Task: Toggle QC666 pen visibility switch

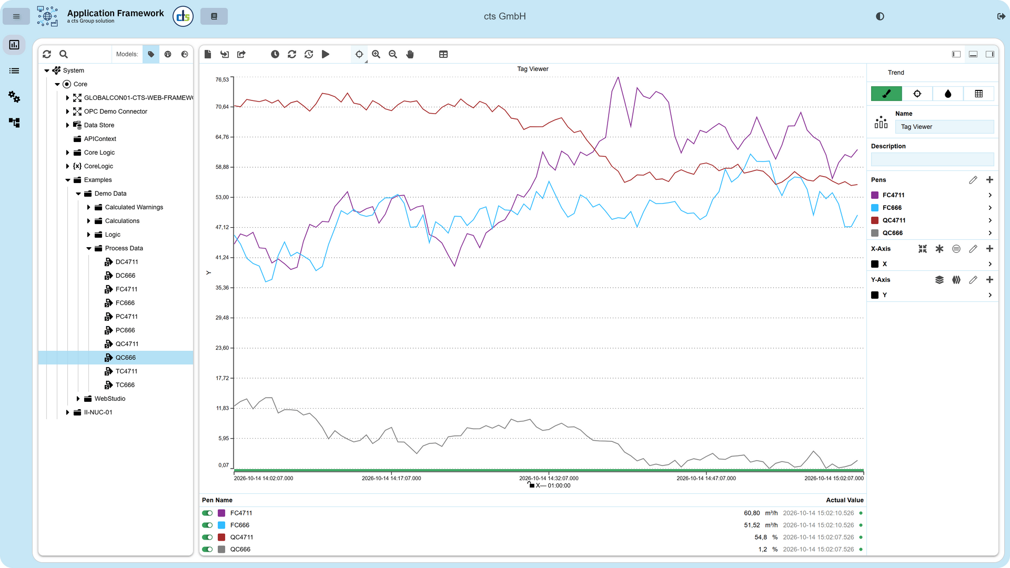Action: (207, 550)
